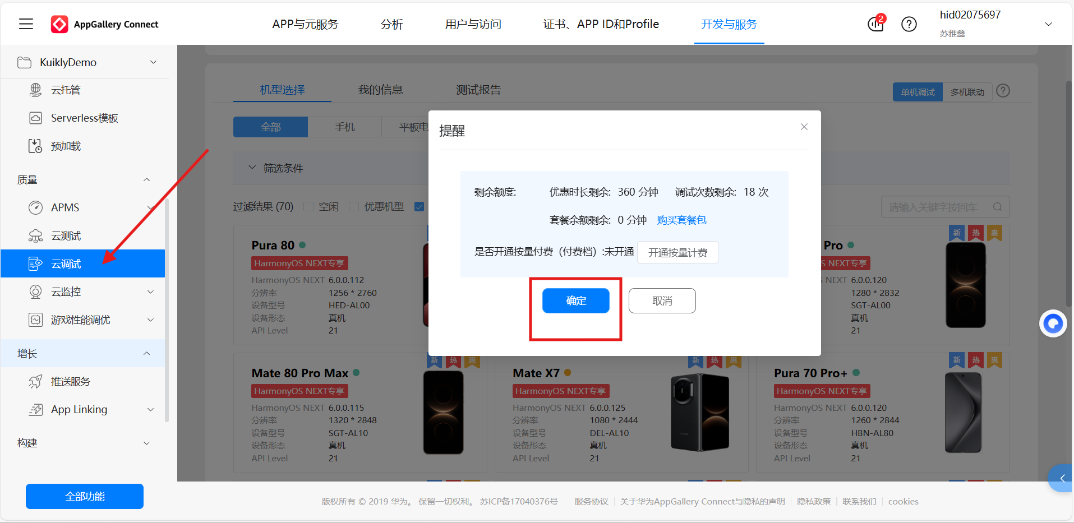Select the 预加载 service icon
The height and width of the screenshot is (523, 1074).
click(35, 146)
